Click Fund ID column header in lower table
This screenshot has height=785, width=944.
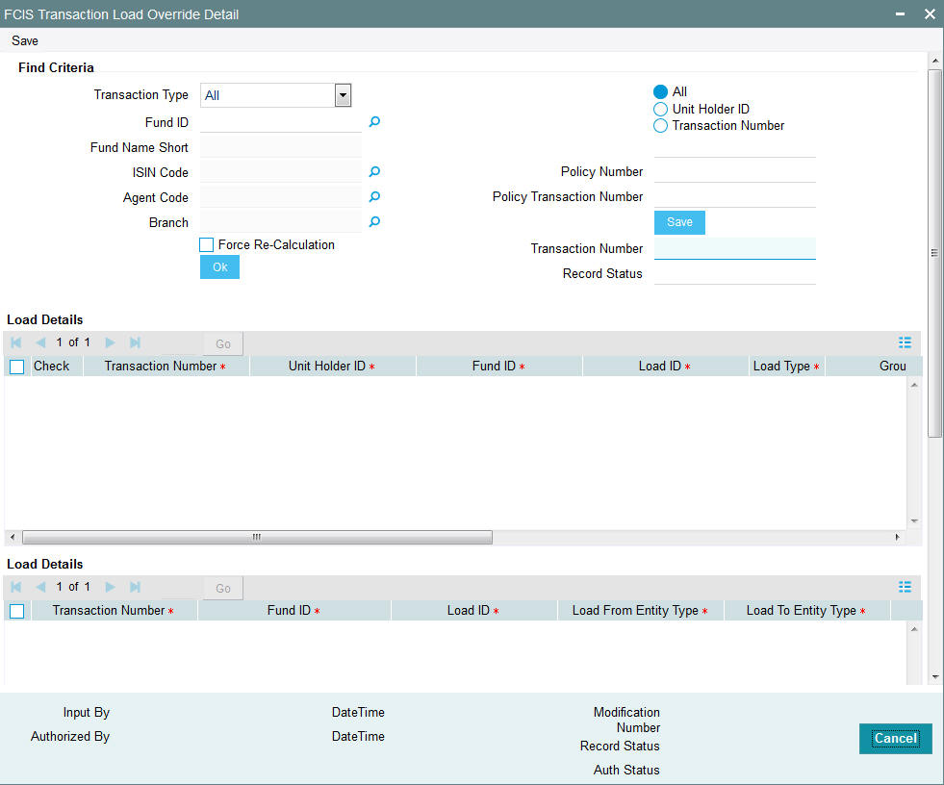[x=293, y=611]
